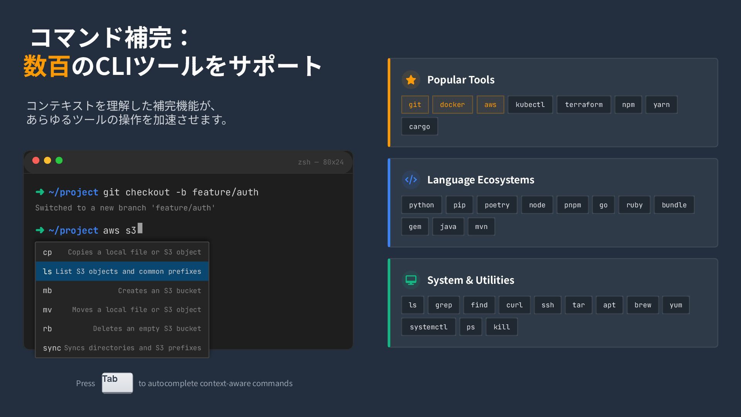Choose the 'sync' completion entry
The height and width of the screenshot is (417, 741).
[x=122, y=348]
